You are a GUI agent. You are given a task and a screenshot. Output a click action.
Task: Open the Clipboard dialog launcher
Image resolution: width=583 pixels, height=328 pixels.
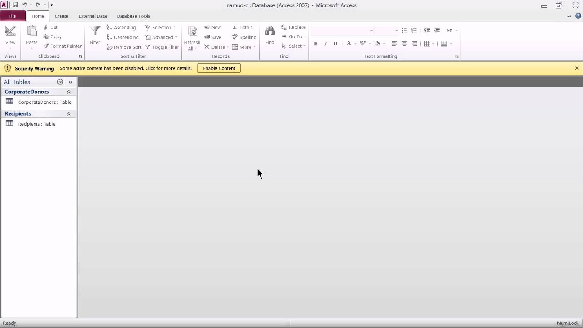(x=81, y=56)
